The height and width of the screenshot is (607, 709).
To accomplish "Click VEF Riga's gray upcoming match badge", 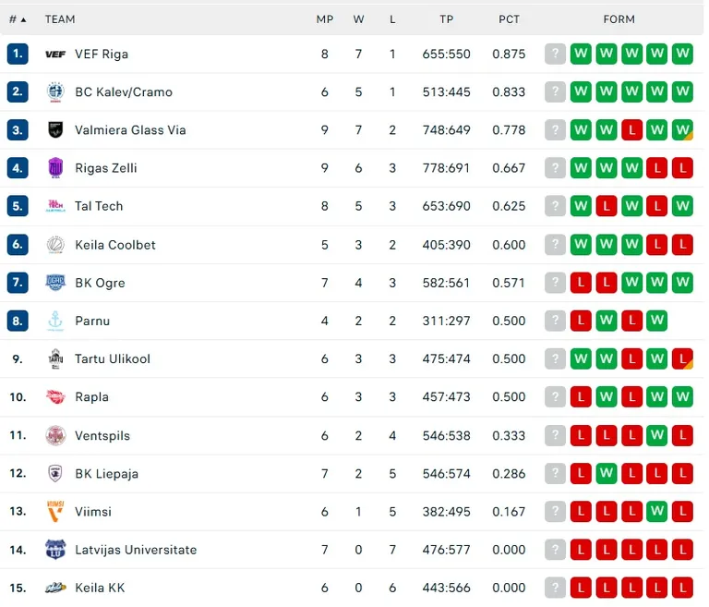I will point(555,54).
